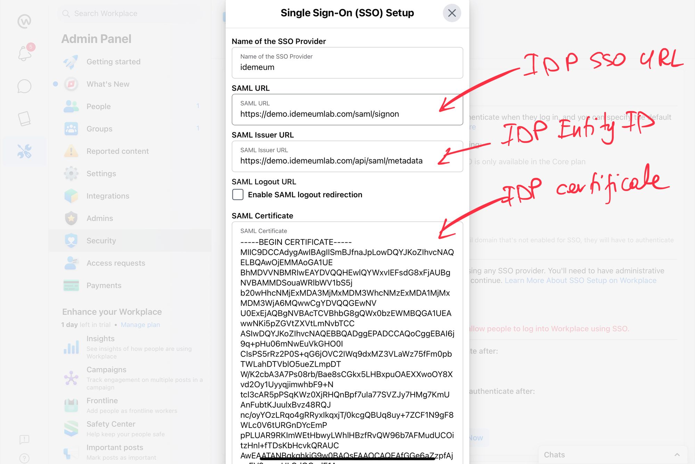Screen dimensions: 695x464
Task: Open Payments section
Action: tap(130, 285)
